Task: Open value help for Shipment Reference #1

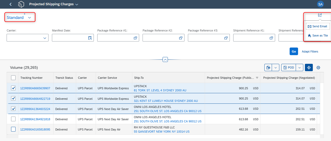Action: pyautogui.click(x=271, y=38)
